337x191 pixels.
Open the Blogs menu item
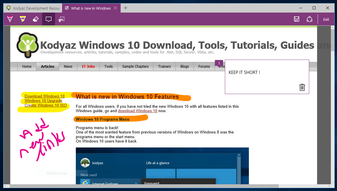point(184,67)
